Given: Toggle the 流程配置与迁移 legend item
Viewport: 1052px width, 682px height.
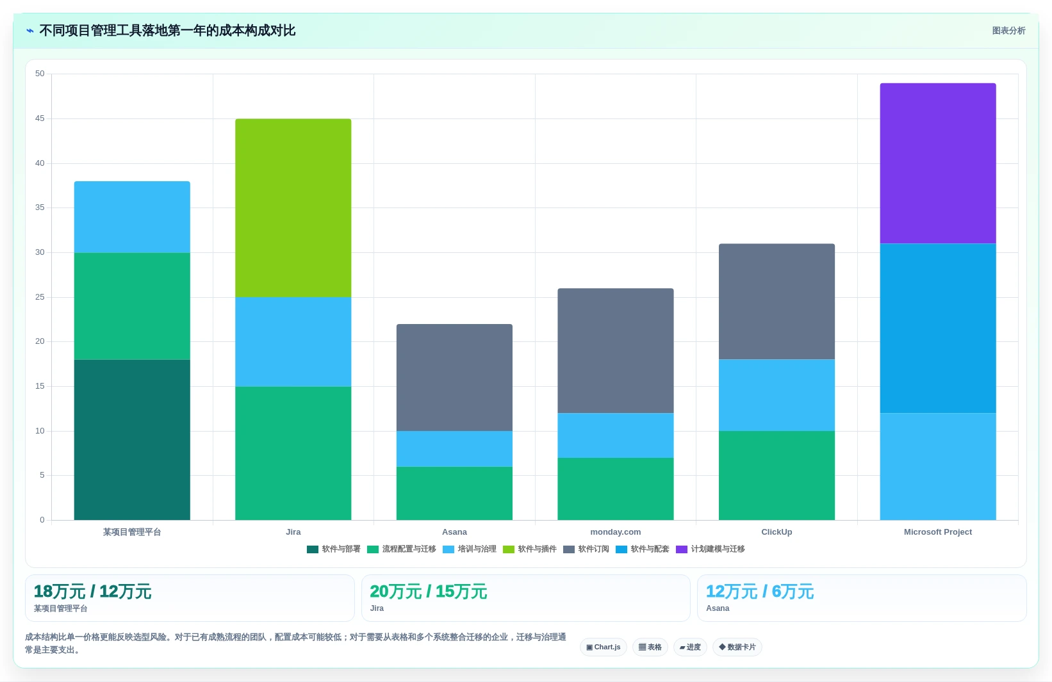Looking at the screenshot, I should [402, 549].
